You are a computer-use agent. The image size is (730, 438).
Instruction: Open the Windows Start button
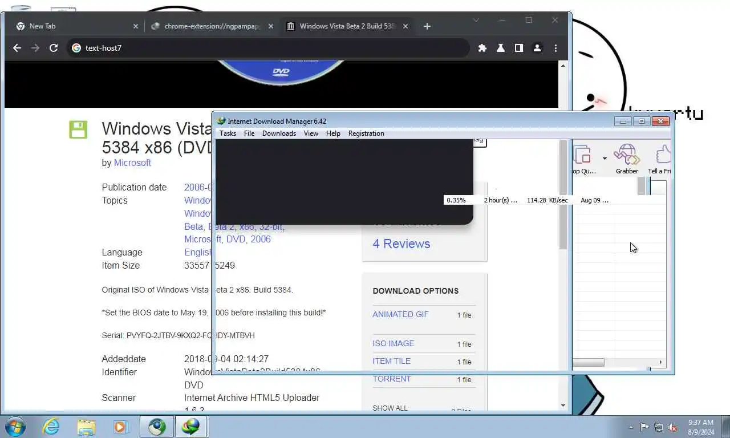pyautogui.click(x=15, y=427)
